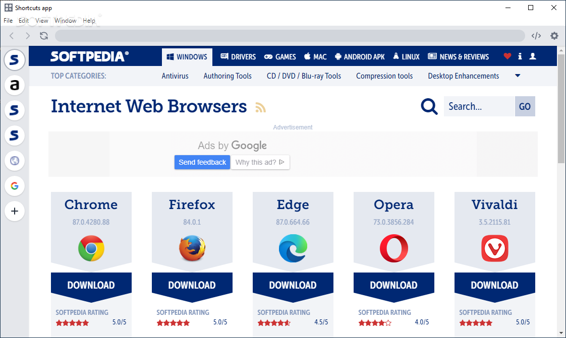This screenshot has height=338, width=566.
Task: Open the Edit menu
Action: 24,21
